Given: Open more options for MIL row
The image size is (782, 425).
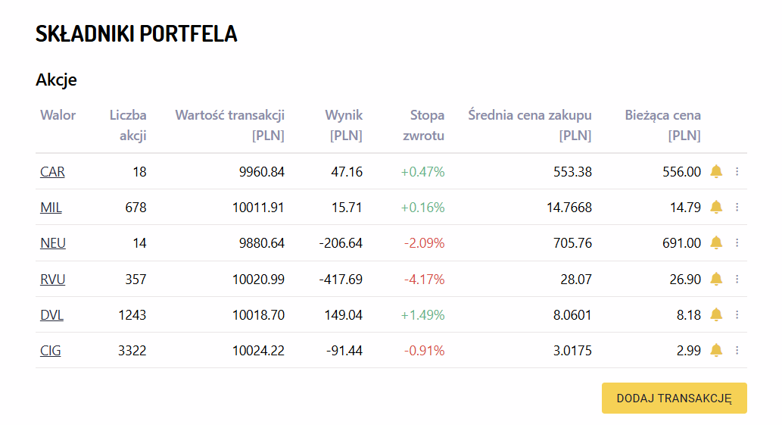Looking at the screenshot, I should point(737,207).
